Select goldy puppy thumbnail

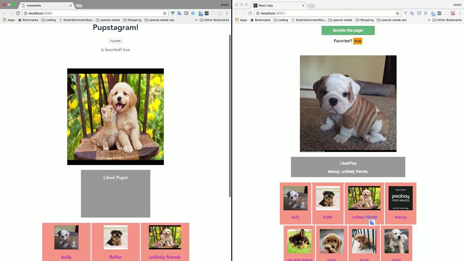332,241
